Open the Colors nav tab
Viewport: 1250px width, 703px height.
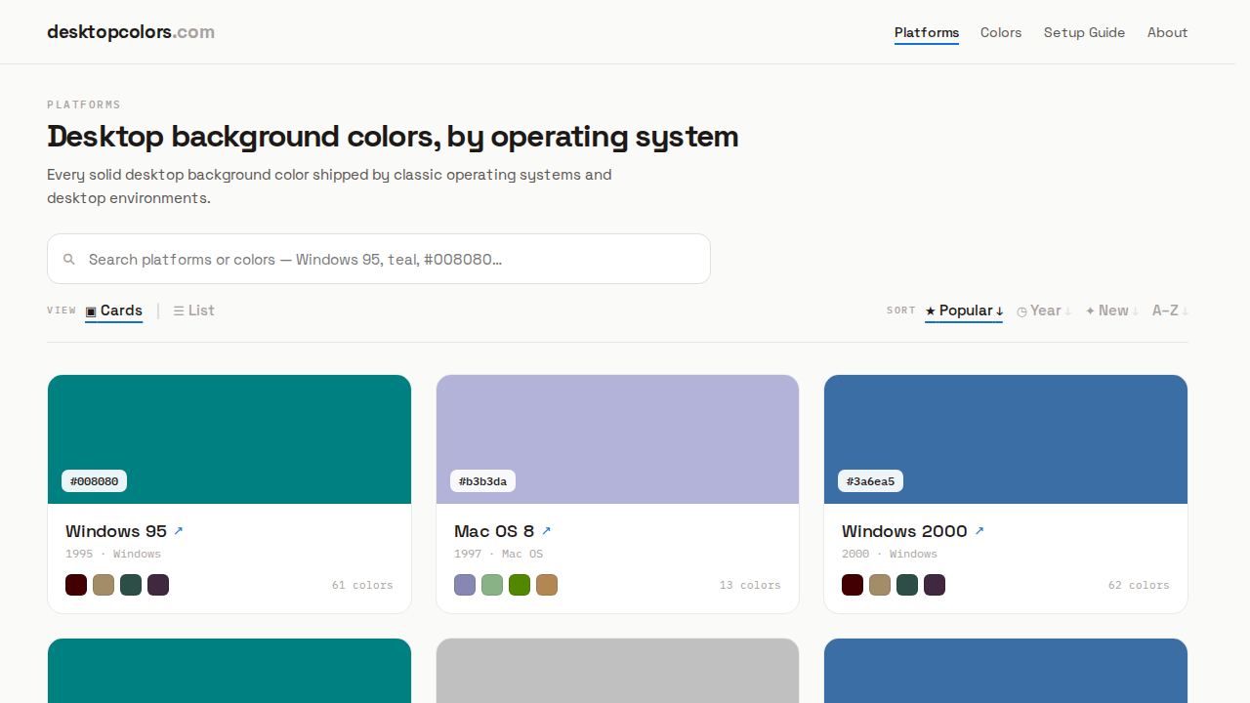(1001, 32)
